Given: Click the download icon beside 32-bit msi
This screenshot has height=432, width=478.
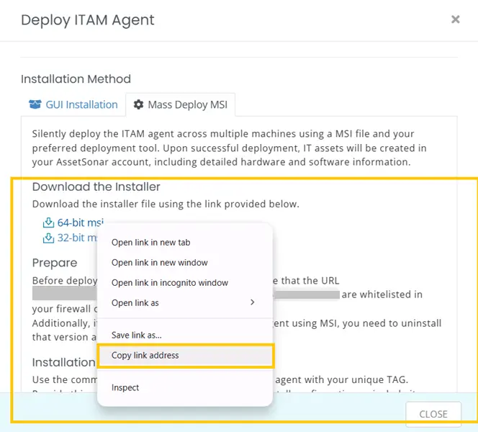Looking at the screenshot, I should tap(49, 238).
